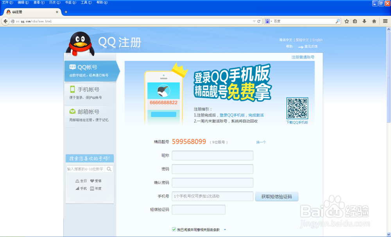Viewport: 391px width, 237px height.
Task: Click the number search input box
Action: pos(86,169)
